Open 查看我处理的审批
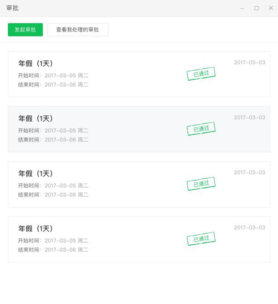This screenshot has width=278, height=304. (x=78, y=30)
